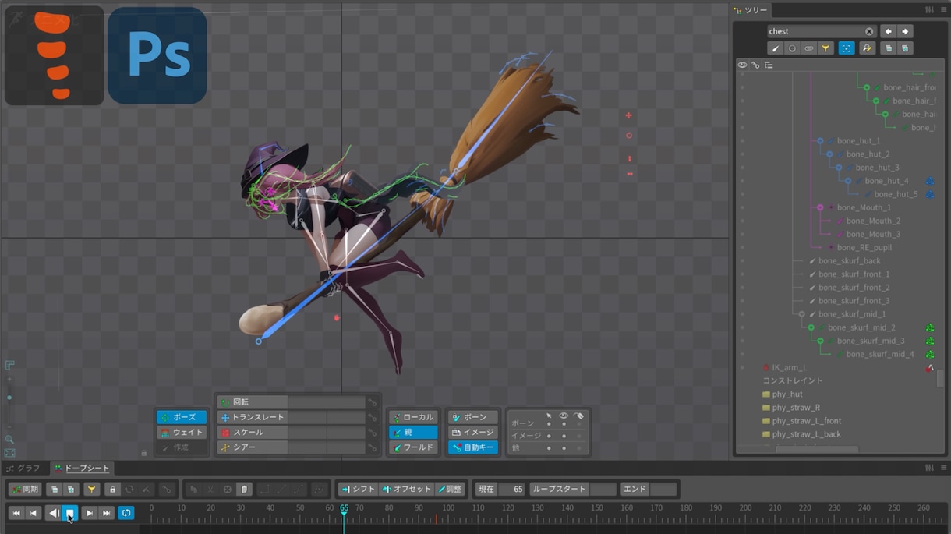Collapse the bone_hut_3 tree node

[839, 168]
